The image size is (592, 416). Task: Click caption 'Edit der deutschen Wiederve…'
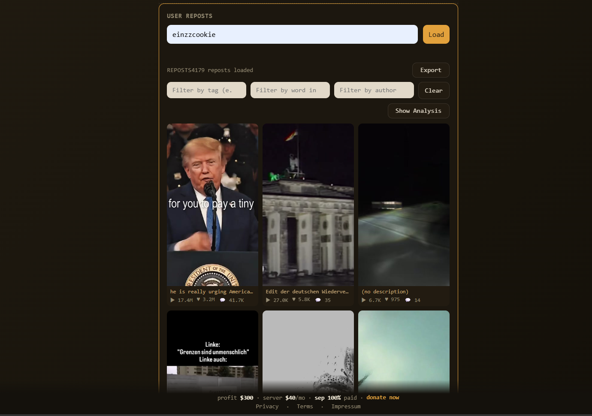tap(307, 292)
